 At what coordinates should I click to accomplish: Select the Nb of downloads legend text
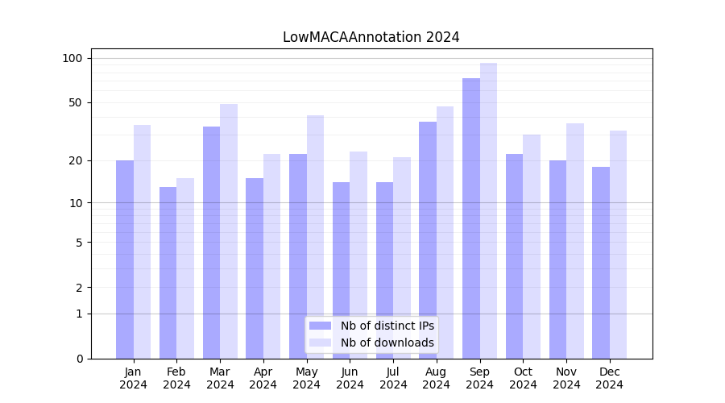pos(387,343)
